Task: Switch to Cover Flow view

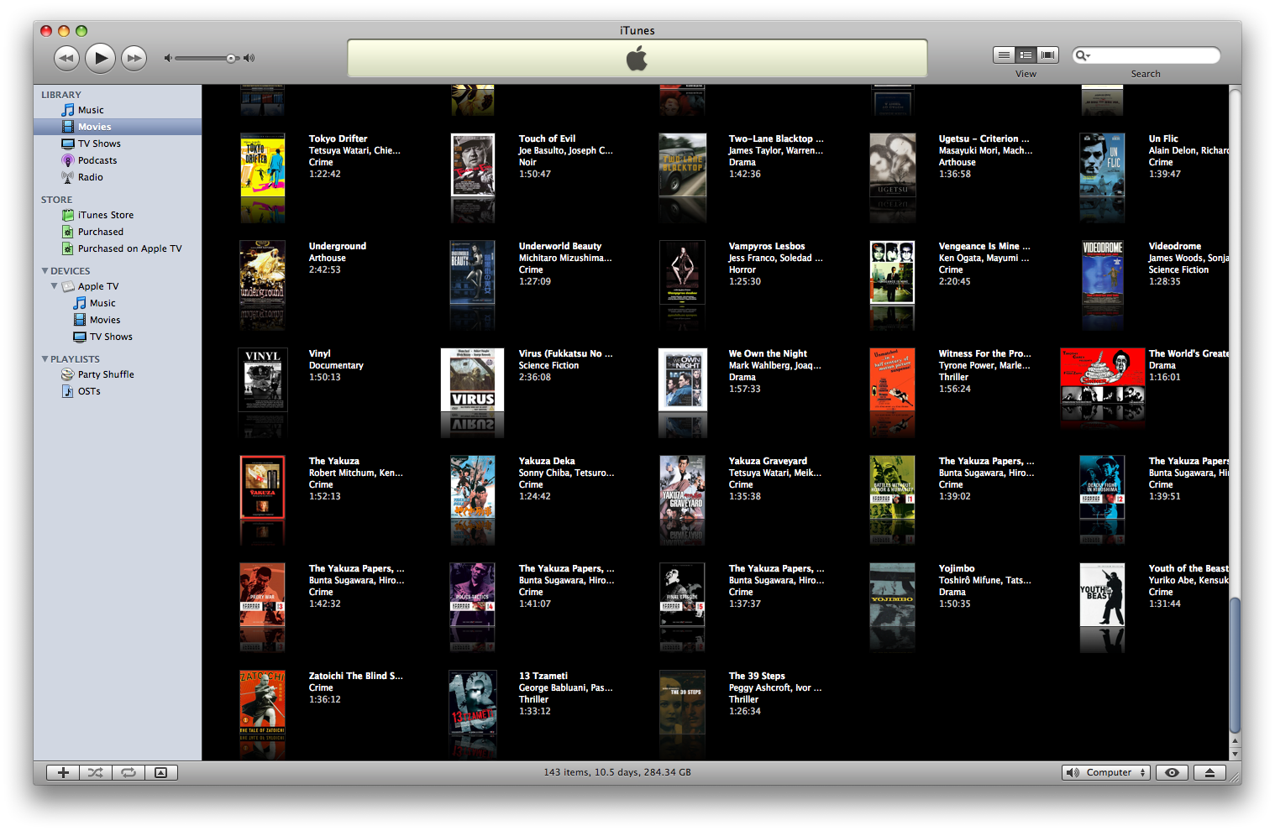Action: 1047,55
